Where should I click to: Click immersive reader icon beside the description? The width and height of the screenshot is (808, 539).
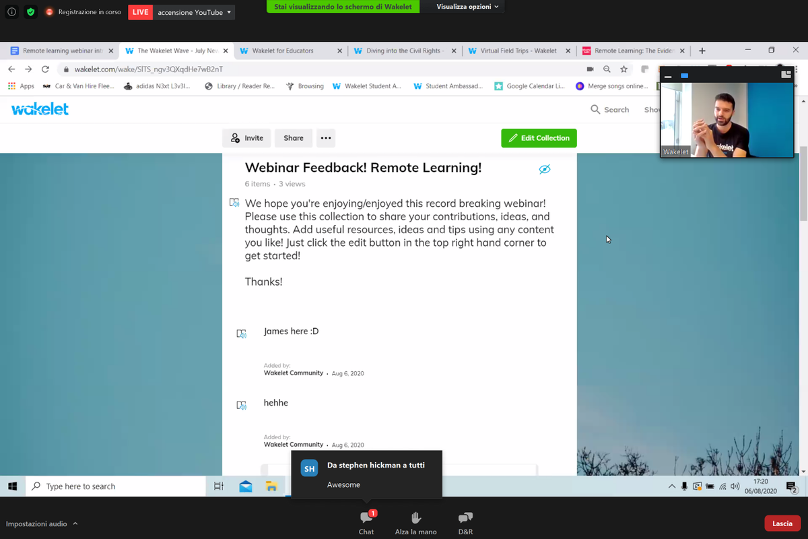(234, 202)
